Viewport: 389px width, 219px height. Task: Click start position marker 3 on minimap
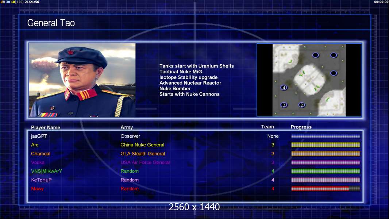coord(284,105)
